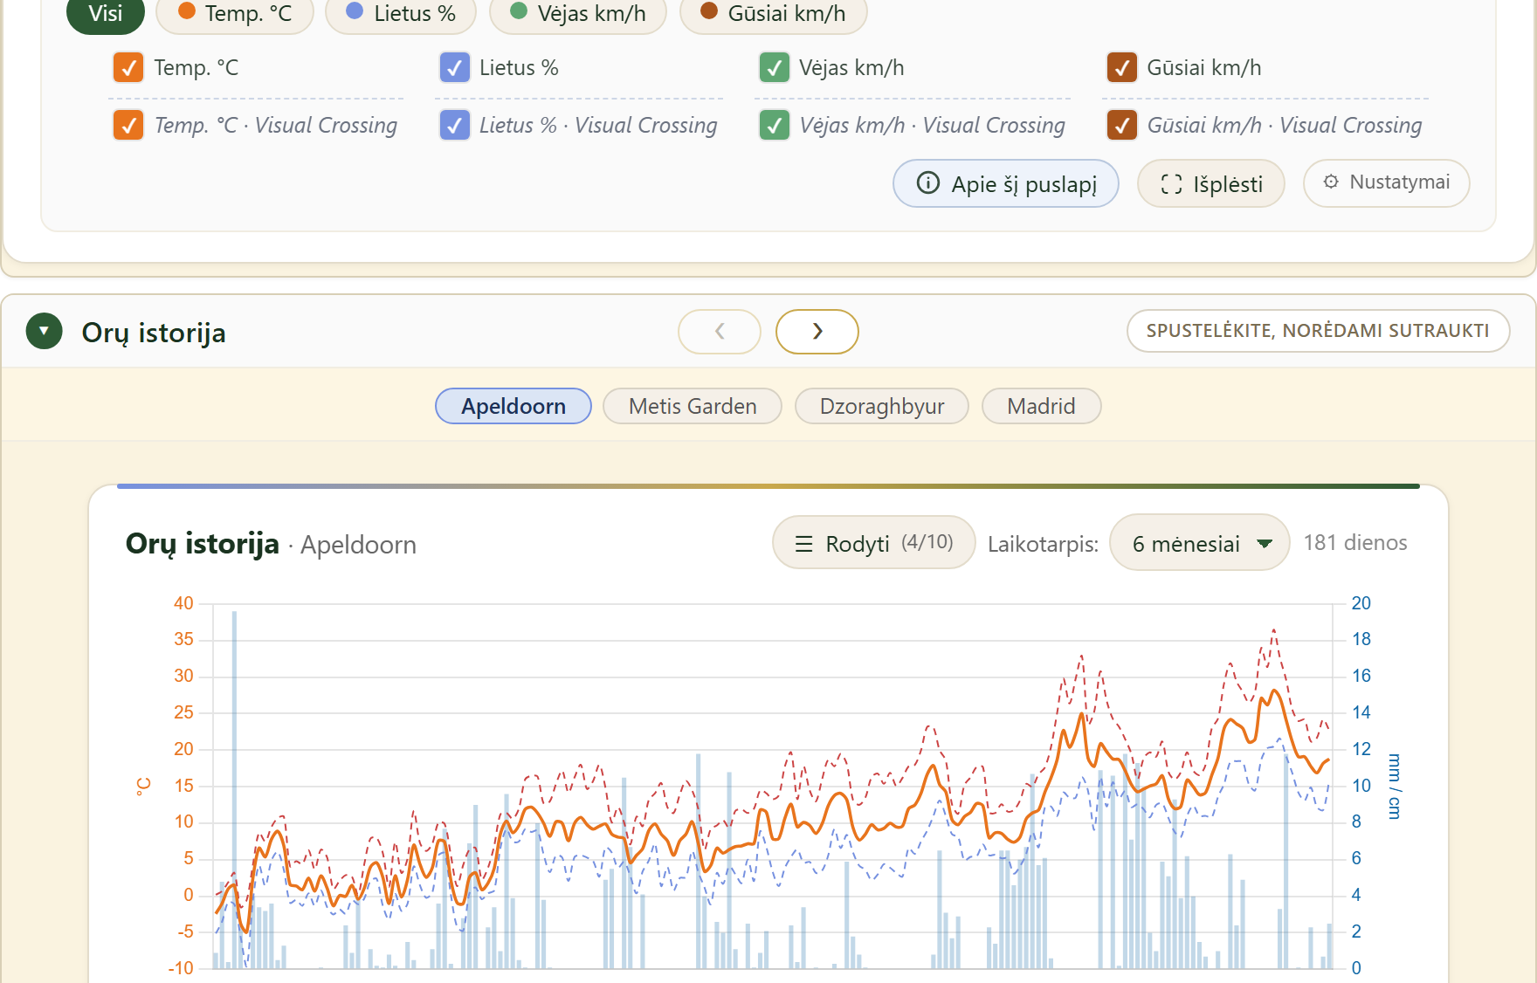Switch to the Apeldoorn city tab

point(513,406)
